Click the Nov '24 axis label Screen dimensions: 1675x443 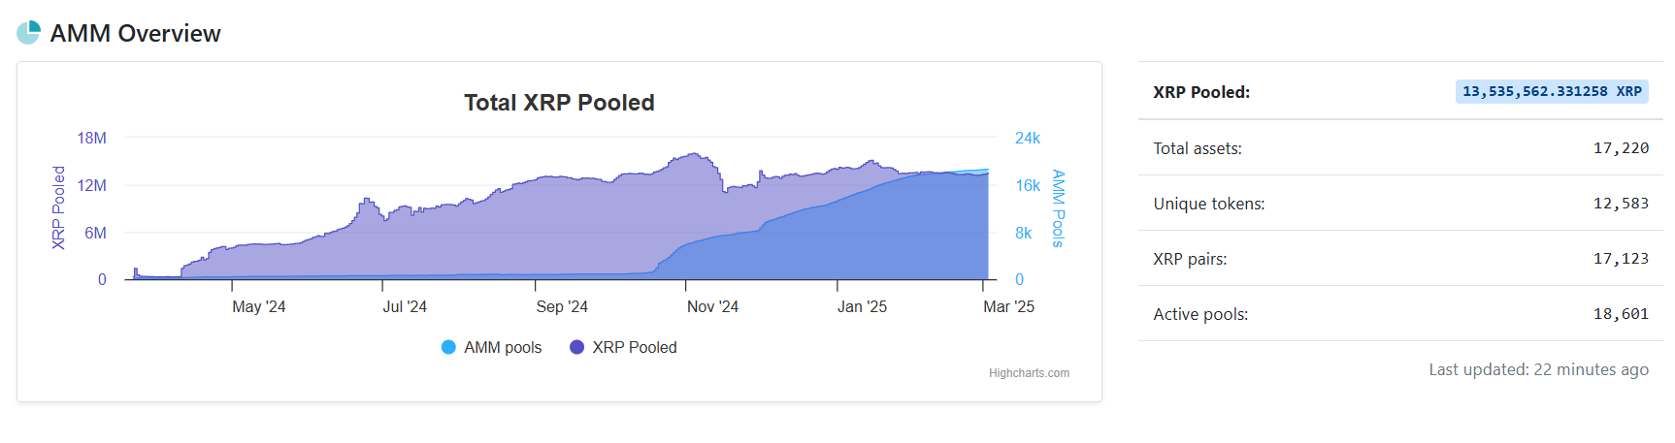point(712,307)
